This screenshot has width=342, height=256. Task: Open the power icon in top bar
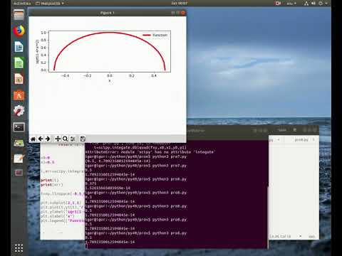321,4
